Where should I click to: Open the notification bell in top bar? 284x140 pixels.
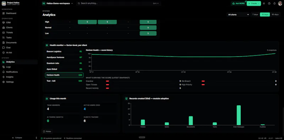pyautogui.click(x=274, y=4)
